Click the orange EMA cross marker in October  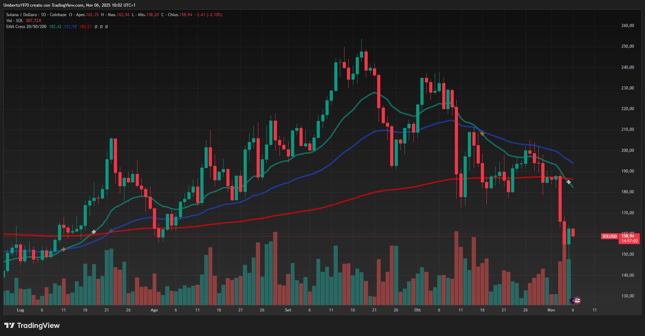pyautogui.click(x=482, y=134)
